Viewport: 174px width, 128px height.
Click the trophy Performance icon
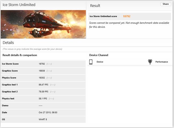pyautogui.click(x=150, y=62)
